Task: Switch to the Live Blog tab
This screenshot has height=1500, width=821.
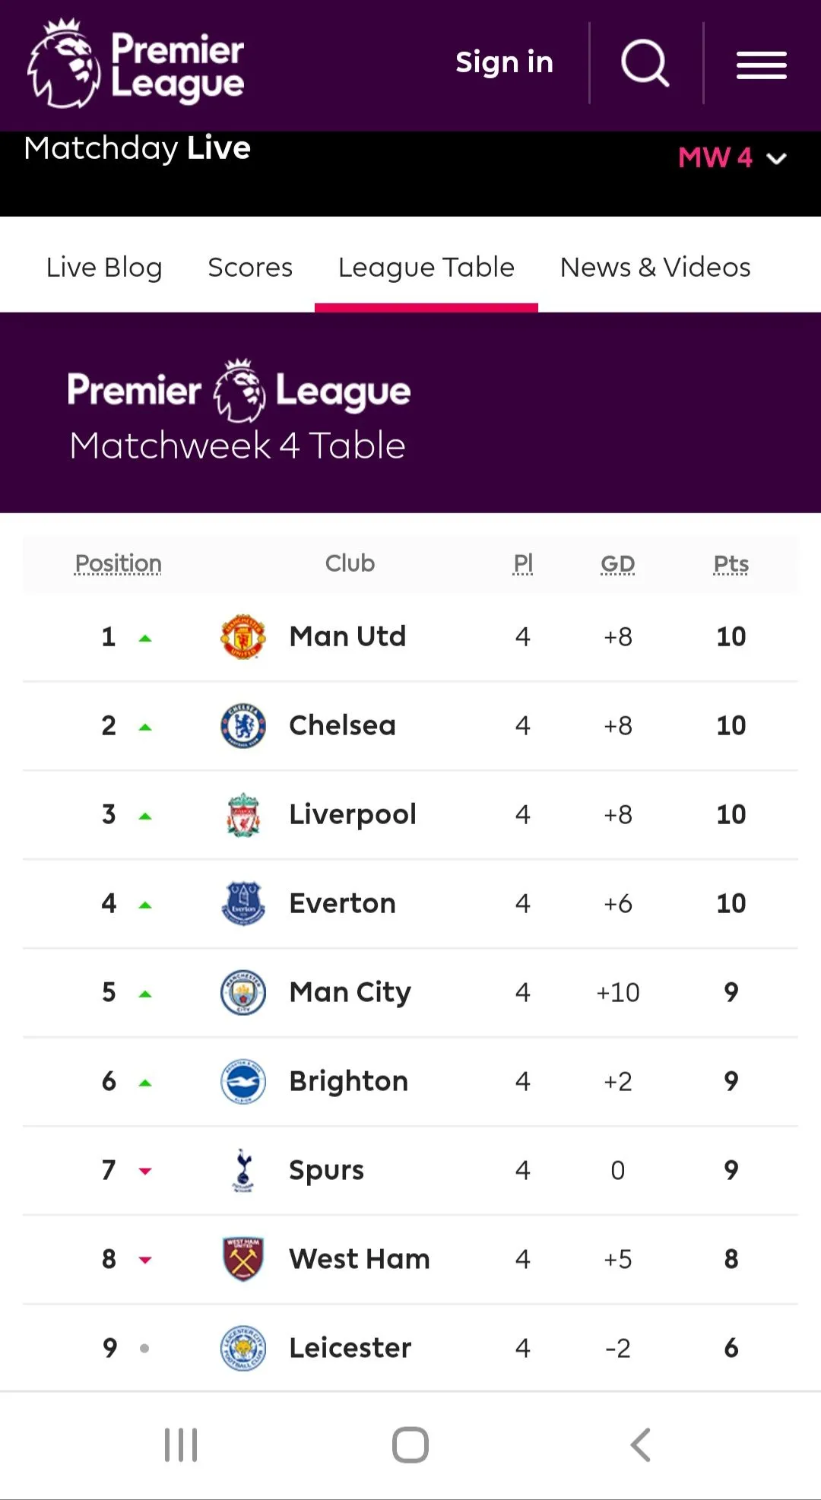Action: tap(104, 268)
